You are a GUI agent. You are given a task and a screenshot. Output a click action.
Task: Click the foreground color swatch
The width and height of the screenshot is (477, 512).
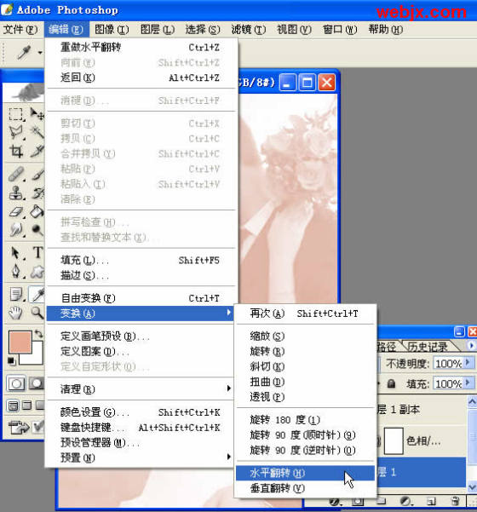coord(20,342)
